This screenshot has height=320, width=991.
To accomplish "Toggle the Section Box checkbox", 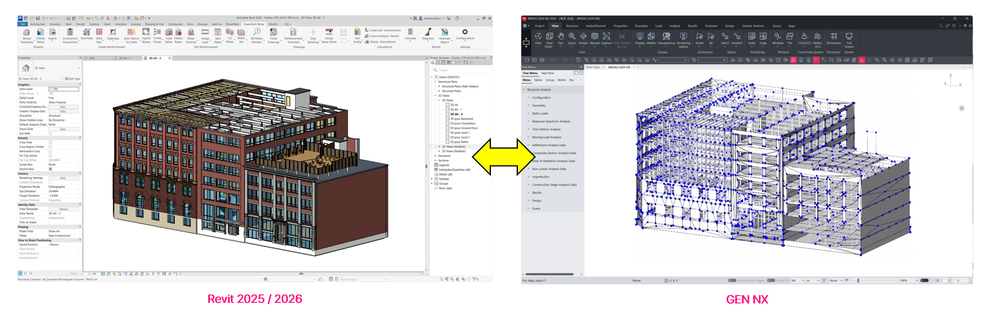I will [50, 169].
